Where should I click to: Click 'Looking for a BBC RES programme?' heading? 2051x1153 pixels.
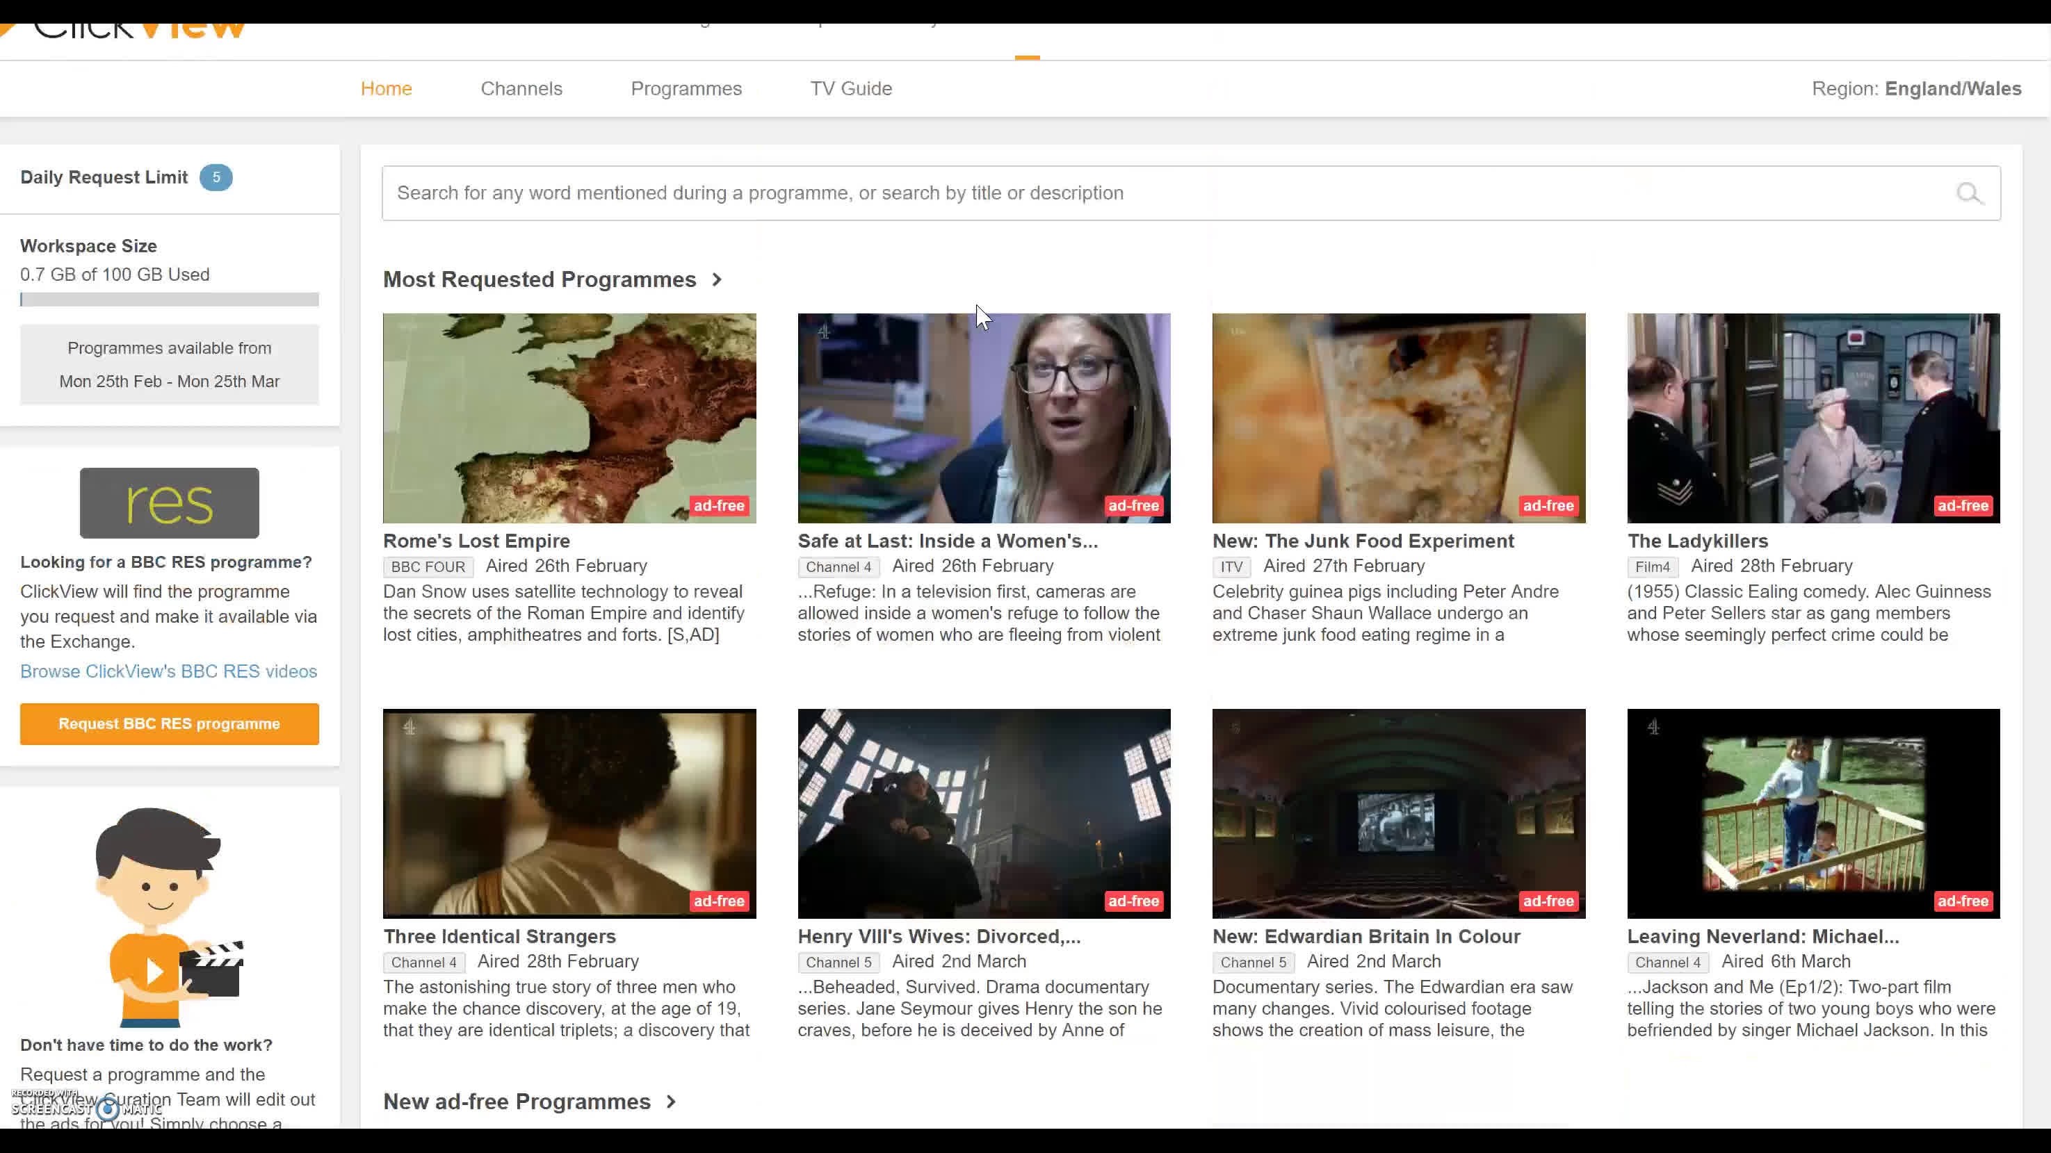click(x=165, y=562)
